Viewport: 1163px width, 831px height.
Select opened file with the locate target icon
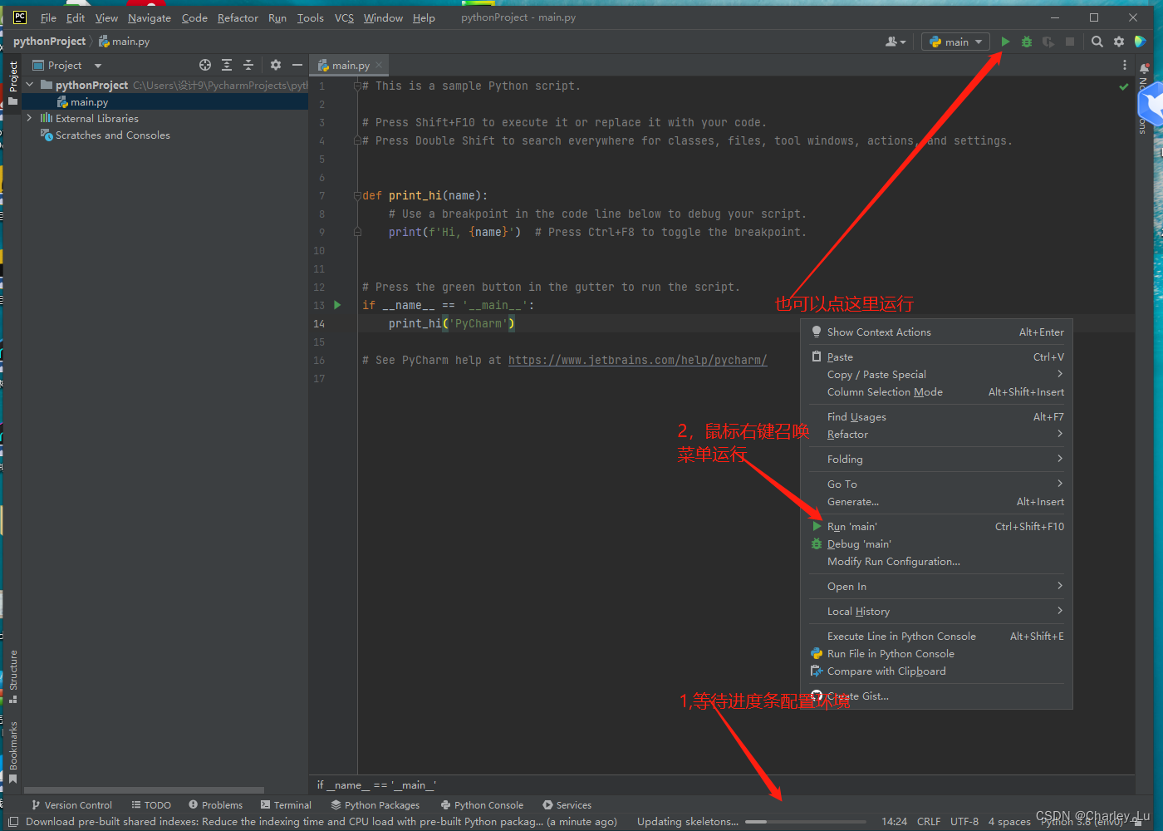[205, 65]
